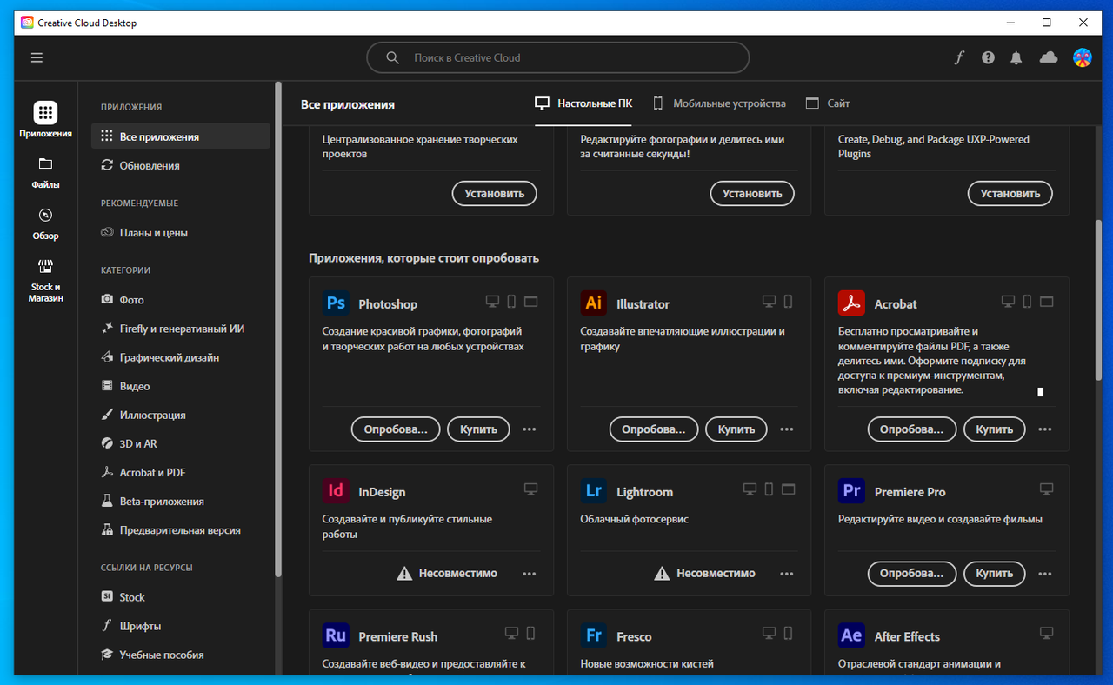Click the Premiere Pro app icon
The image size is (1113, 685).
(x=851, y=491)
